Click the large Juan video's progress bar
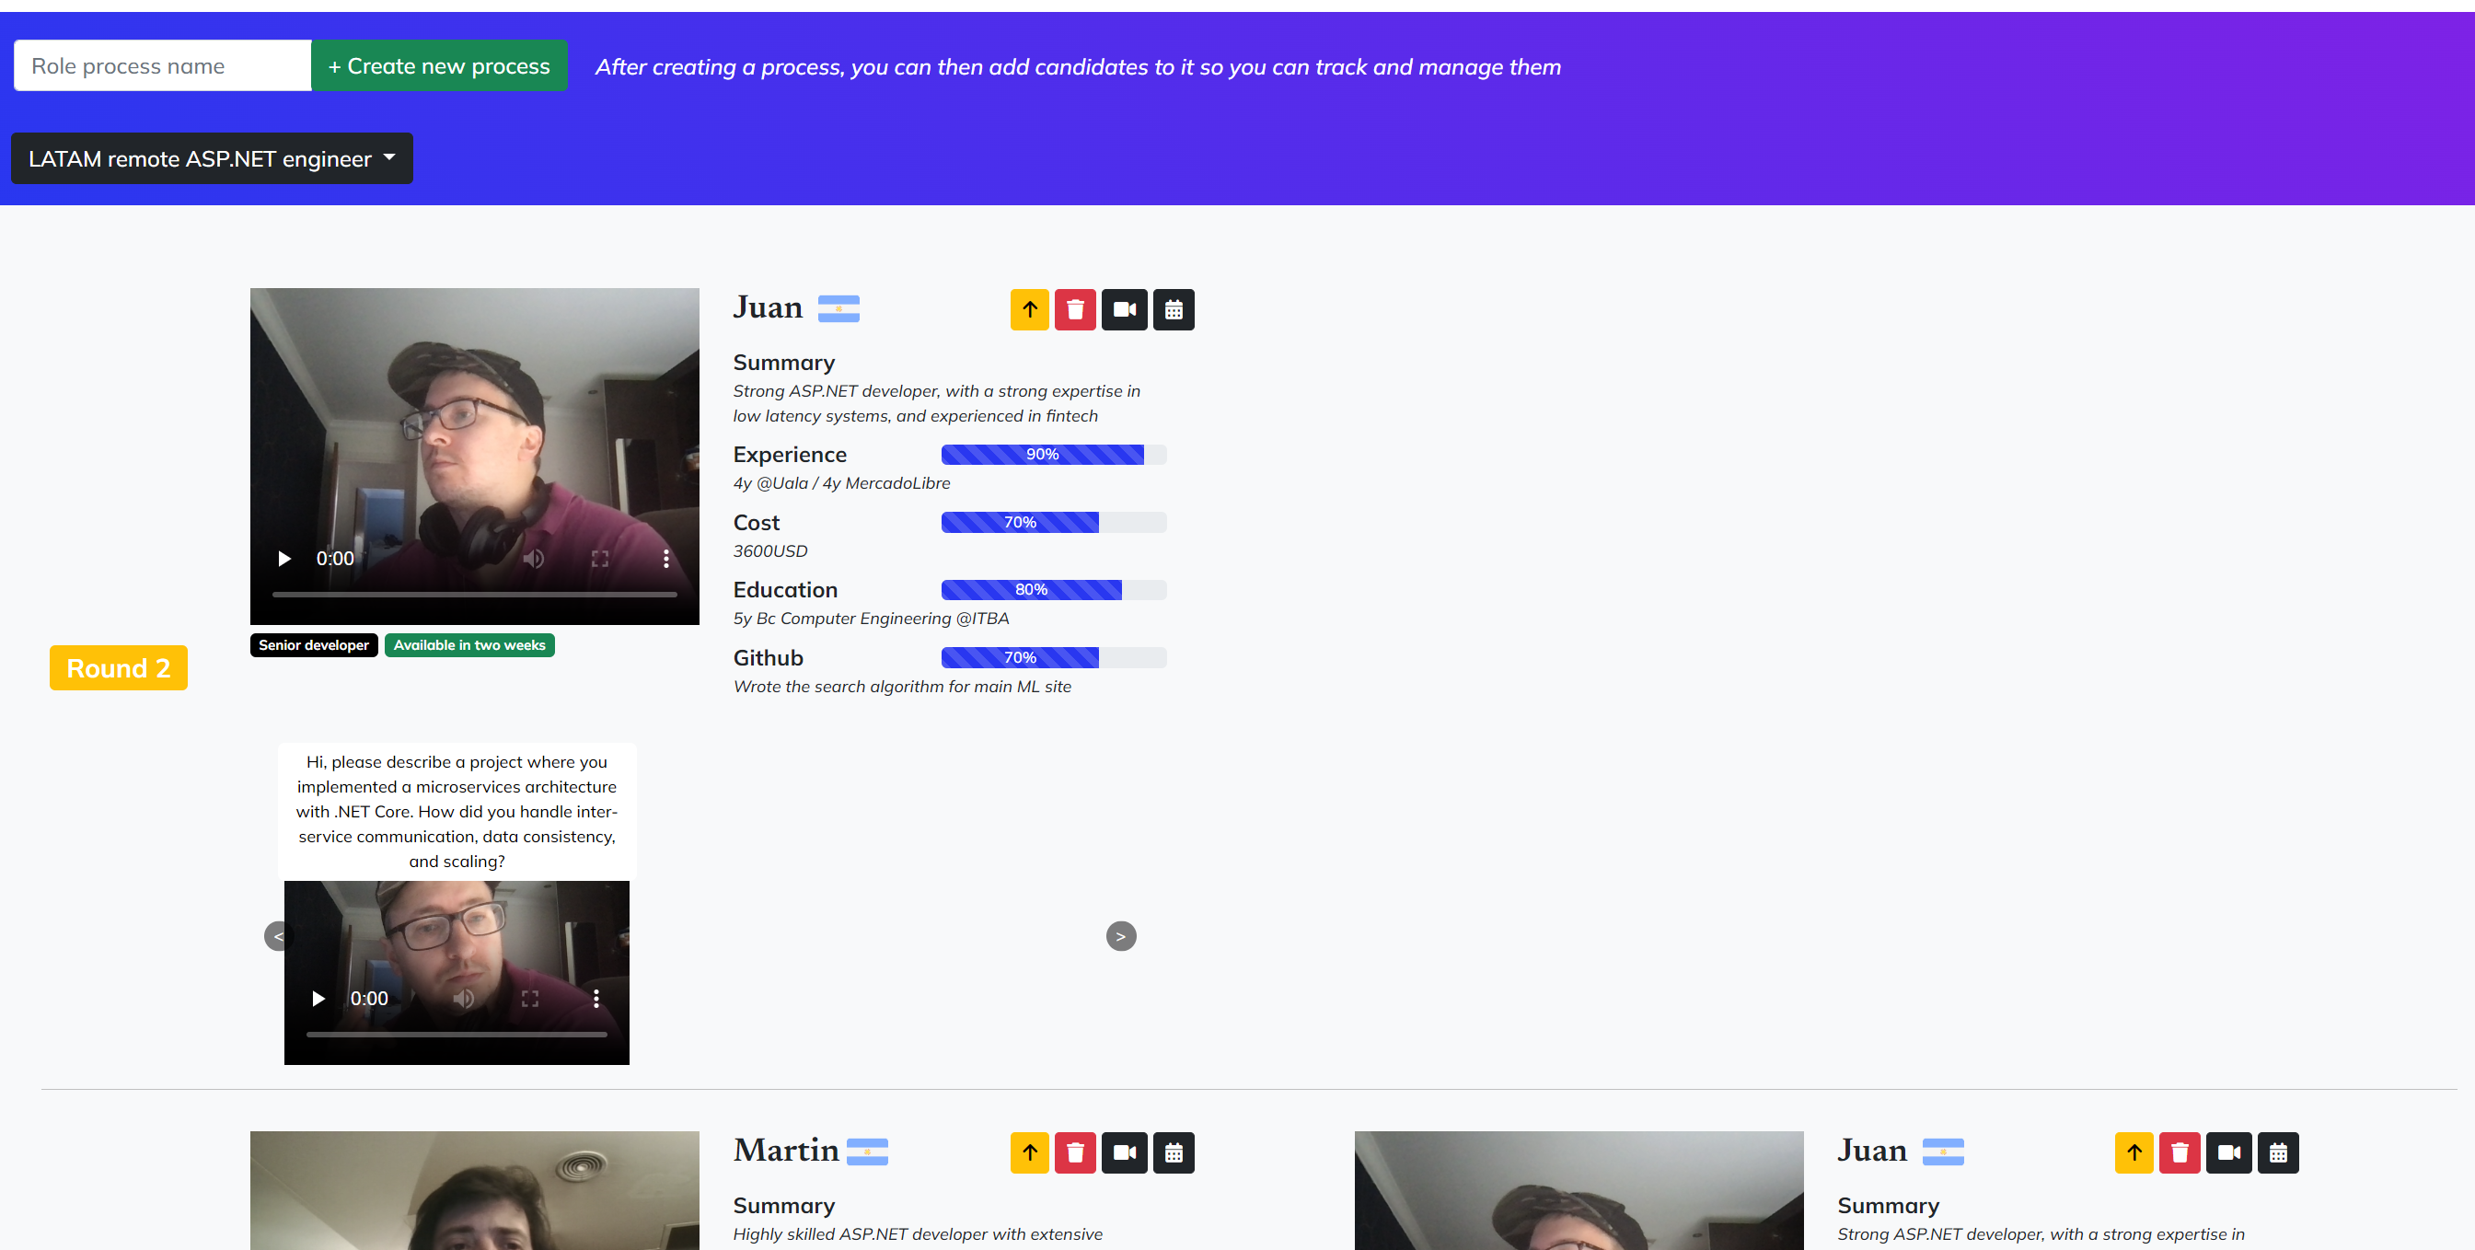The height and width of the screenshot is (1250, 2475). pos(474,595)
